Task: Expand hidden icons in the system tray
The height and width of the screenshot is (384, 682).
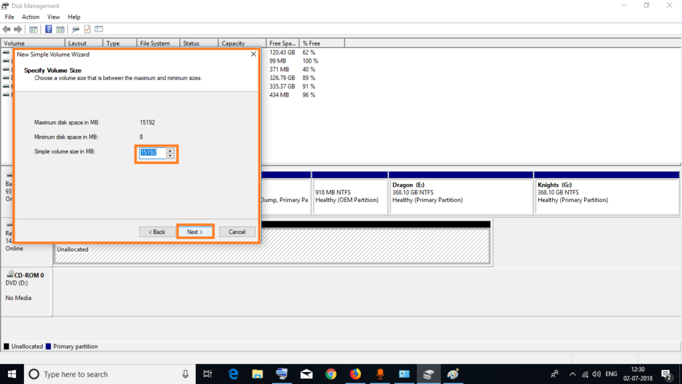Action: click(572, 374)
